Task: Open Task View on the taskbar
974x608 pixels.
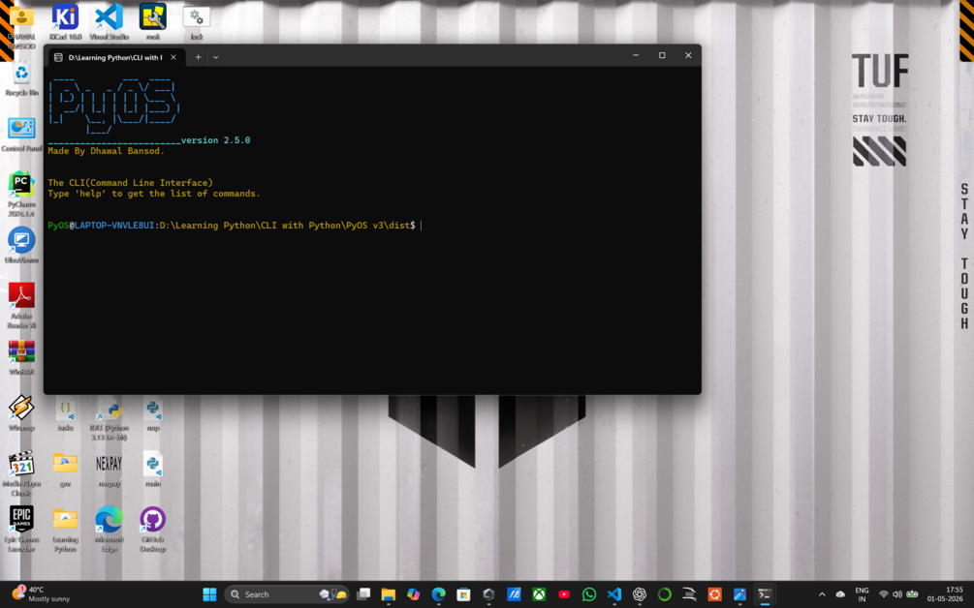Action: [x=363, y=594]
